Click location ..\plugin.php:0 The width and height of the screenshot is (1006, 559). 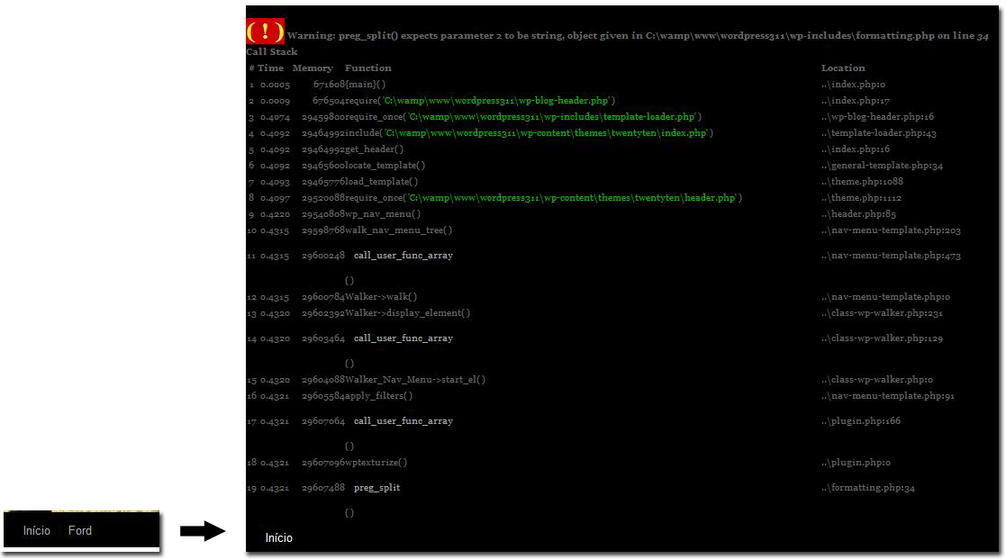pos(856,462)
